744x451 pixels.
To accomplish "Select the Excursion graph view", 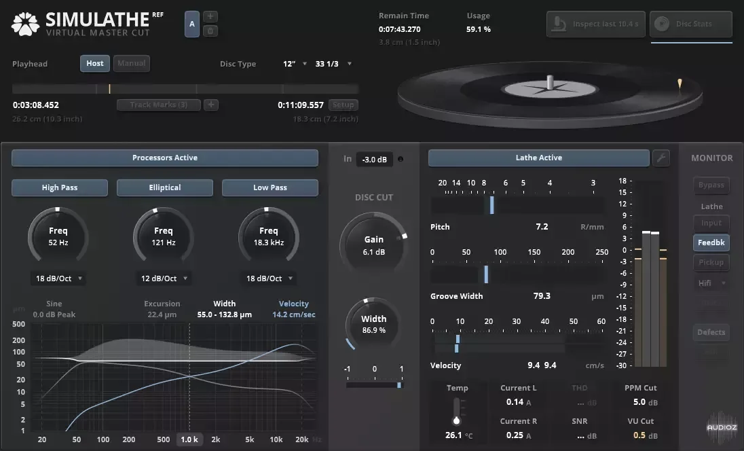I will click(162, 308).
